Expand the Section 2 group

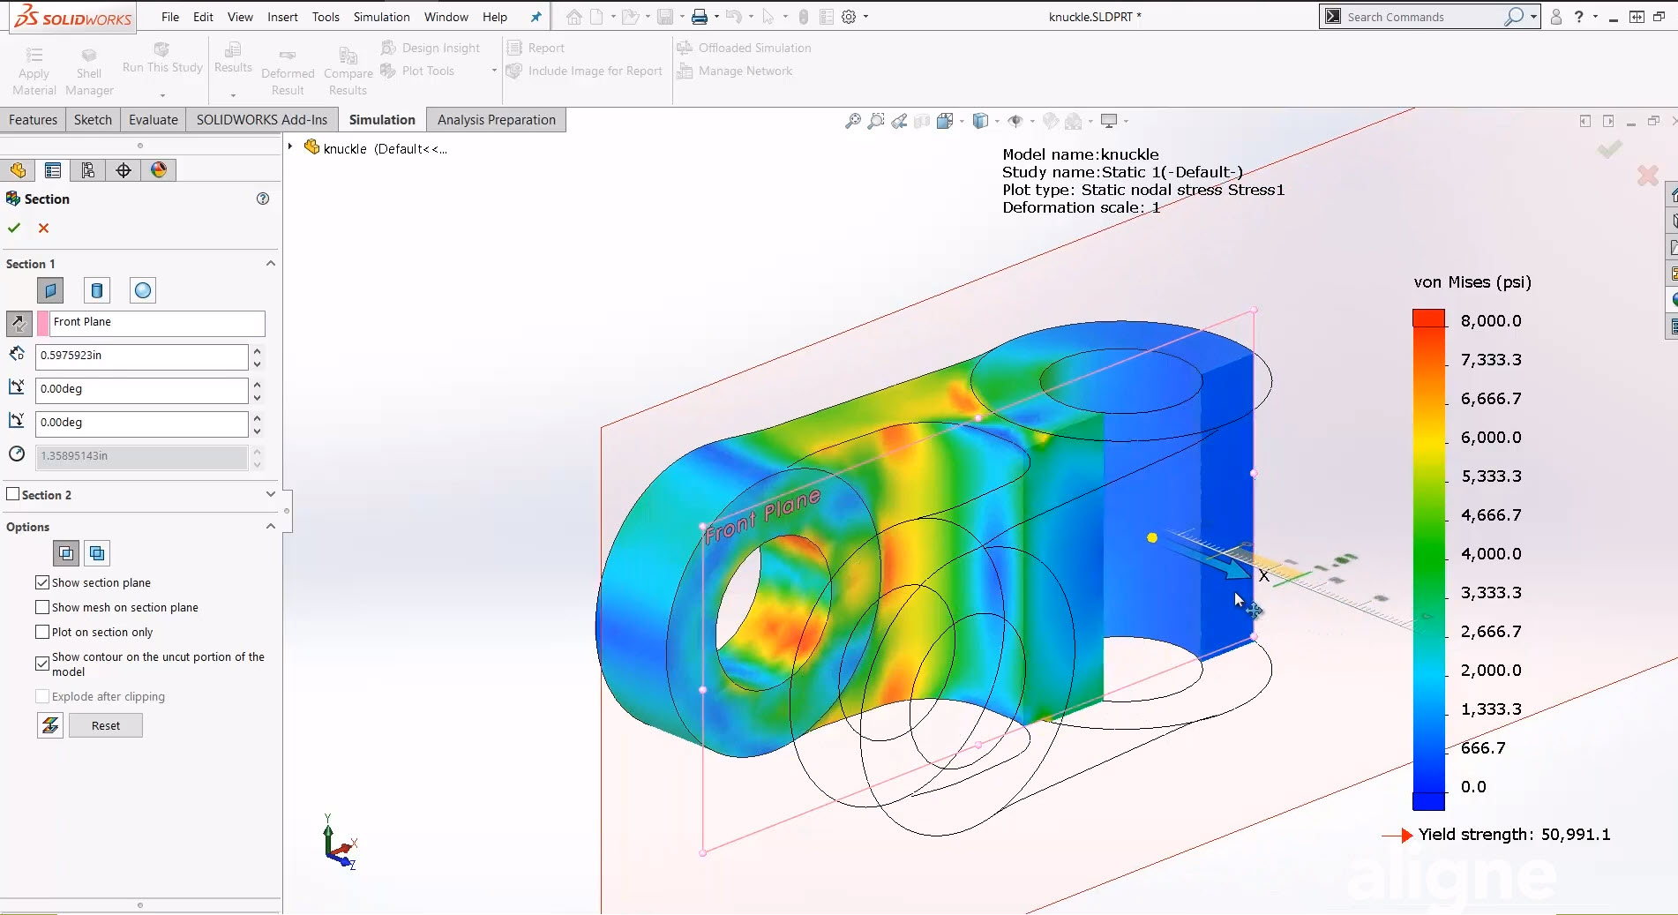click(x=270, y=495)
